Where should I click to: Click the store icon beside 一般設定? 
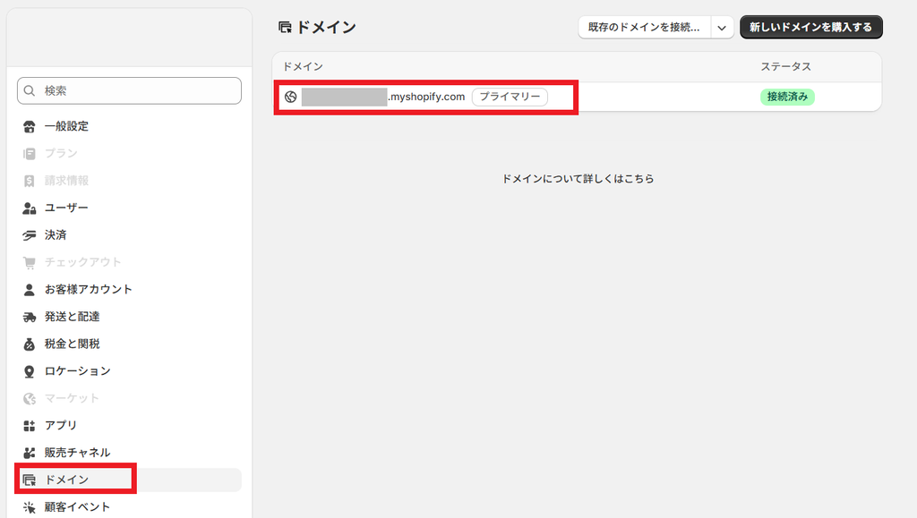pos(30,126)
